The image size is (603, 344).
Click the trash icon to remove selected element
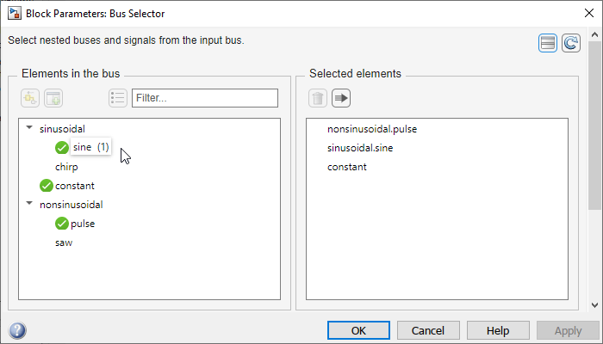click(318, 98)
